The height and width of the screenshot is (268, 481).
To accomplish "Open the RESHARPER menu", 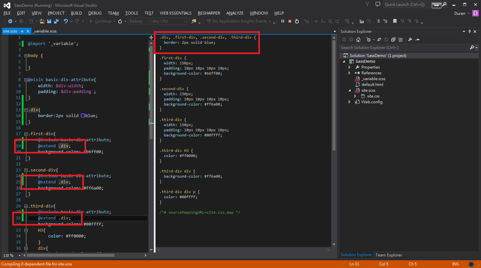I will (x=209, y=13).
